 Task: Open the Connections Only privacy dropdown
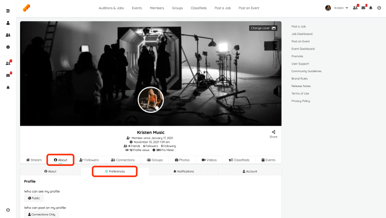click(42, 214)
